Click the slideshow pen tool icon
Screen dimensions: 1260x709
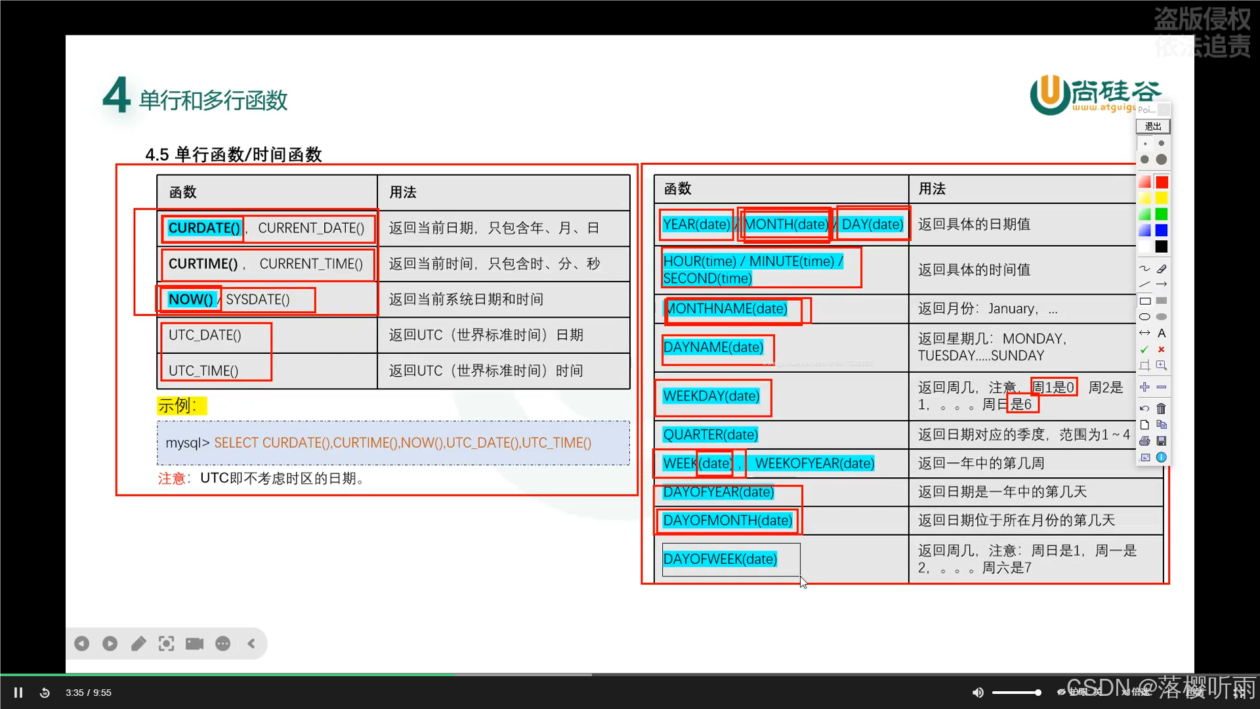click(x=138, y=643)
